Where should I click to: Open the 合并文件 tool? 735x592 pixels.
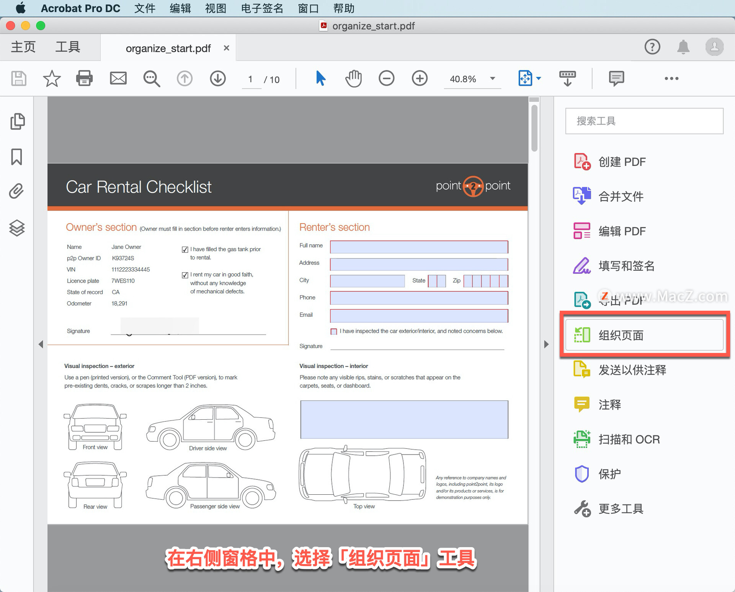tap(620, 196)
